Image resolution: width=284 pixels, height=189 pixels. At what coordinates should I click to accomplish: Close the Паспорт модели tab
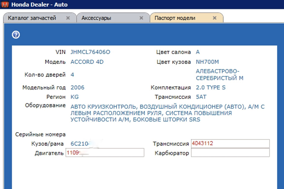coord(215,18)
